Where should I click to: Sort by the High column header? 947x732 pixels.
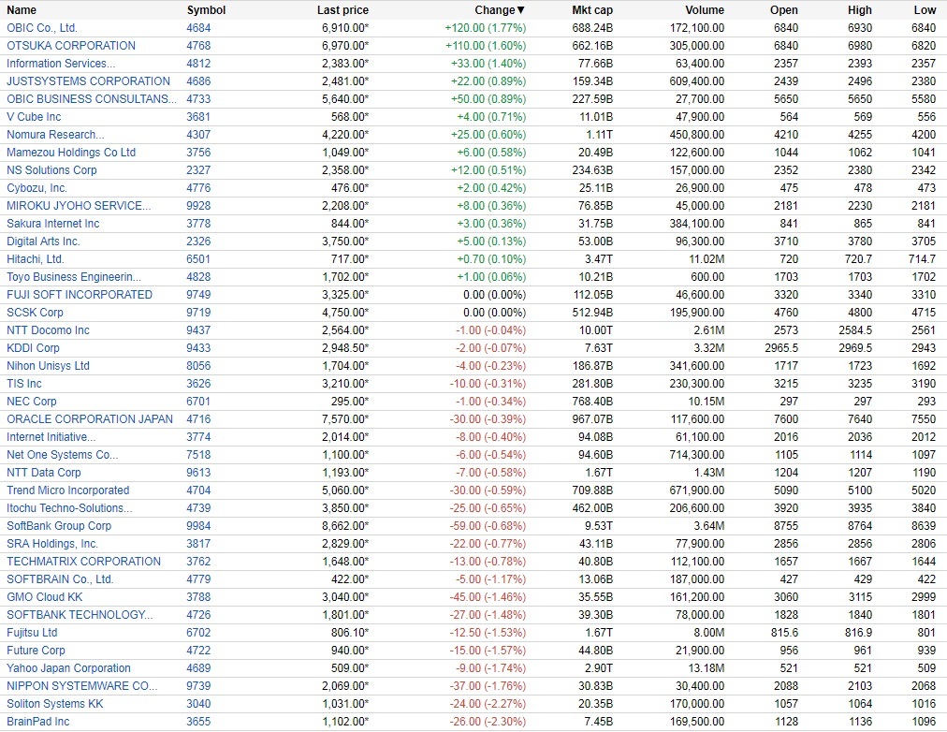(859, 10)
